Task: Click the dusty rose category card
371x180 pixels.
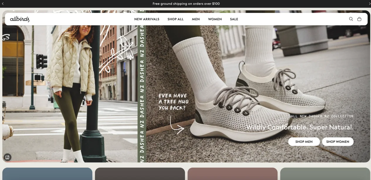Action: coord(233,174)
